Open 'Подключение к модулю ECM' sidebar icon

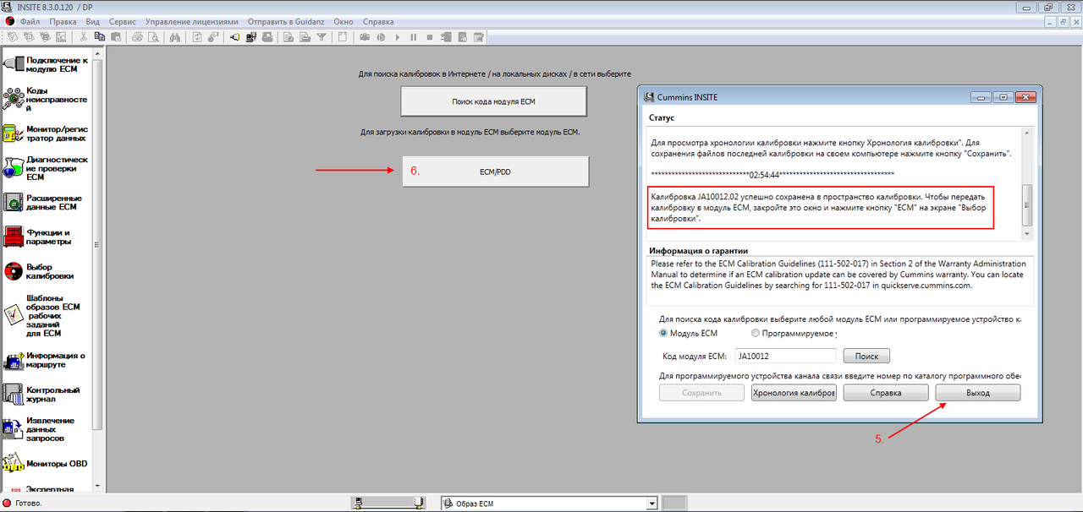[x=14, y=64]
